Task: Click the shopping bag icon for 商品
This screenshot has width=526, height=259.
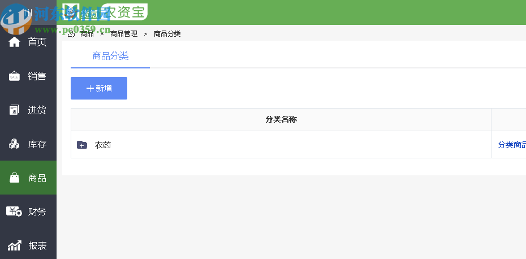Action: (15, 178)
